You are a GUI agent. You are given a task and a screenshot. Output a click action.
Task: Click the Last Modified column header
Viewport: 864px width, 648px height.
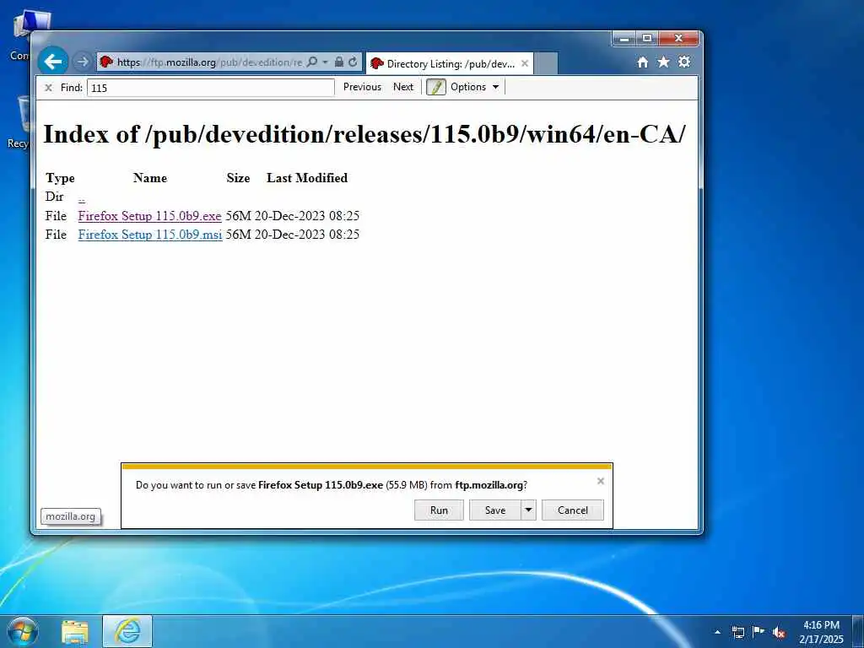coord(307,178)
